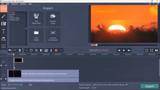Adjust the preview volume speaker icon
The image size is (160, 90).
coord(156,50)
